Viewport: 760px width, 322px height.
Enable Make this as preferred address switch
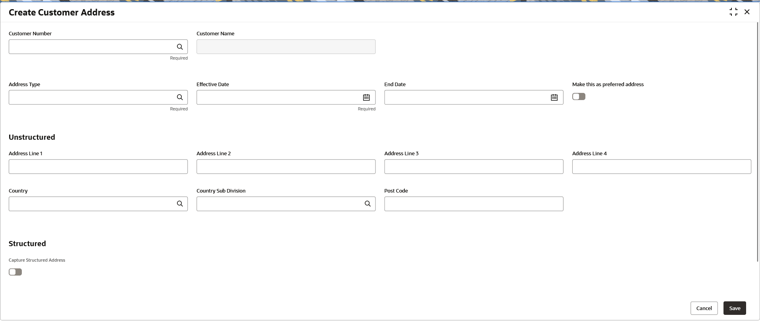(x=579, y=96)
